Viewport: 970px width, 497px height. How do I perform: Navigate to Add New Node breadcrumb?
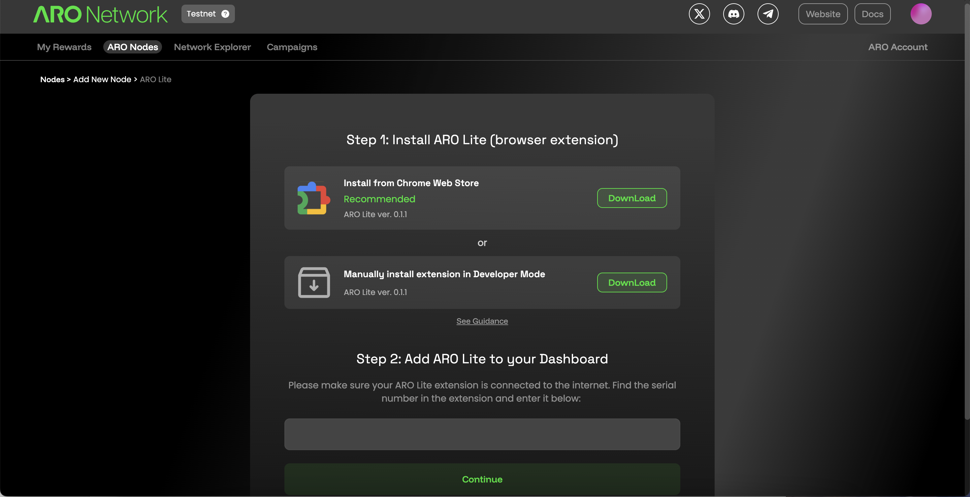[102, 80]
